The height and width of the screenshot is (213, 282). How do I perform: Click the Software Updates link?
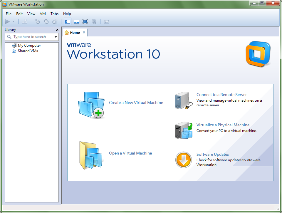213,154
